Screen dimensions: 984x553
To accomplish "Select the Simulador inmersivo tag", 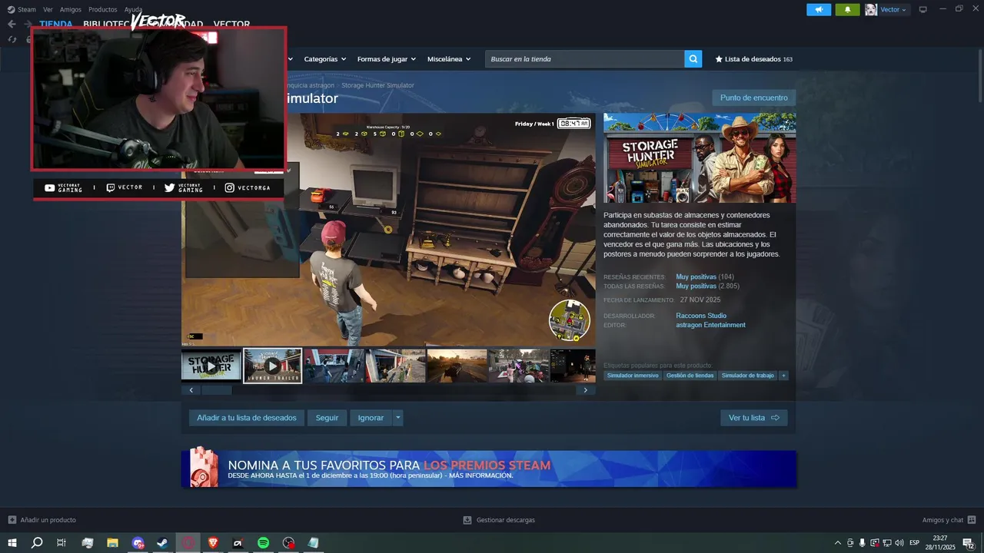I will tap(633, 376).
